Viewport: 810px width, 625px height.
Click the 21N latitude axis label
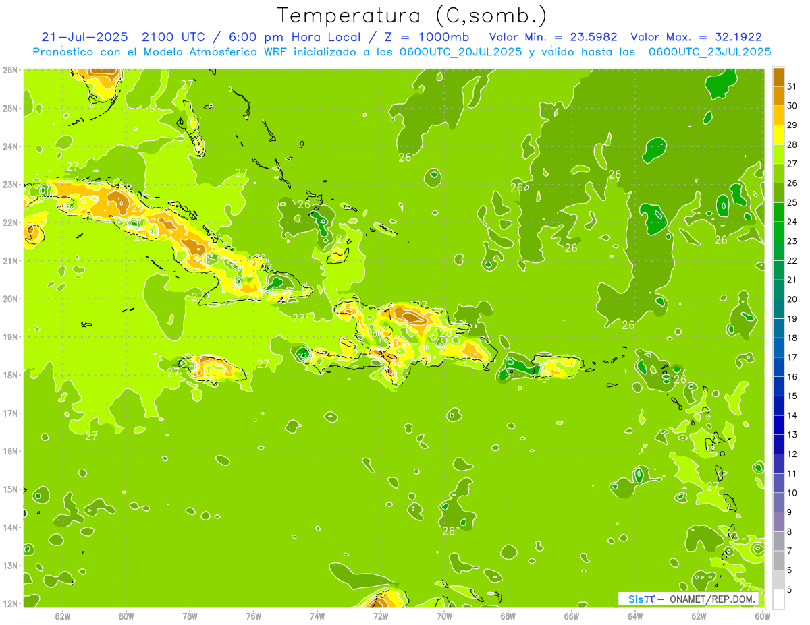(10, 261)
